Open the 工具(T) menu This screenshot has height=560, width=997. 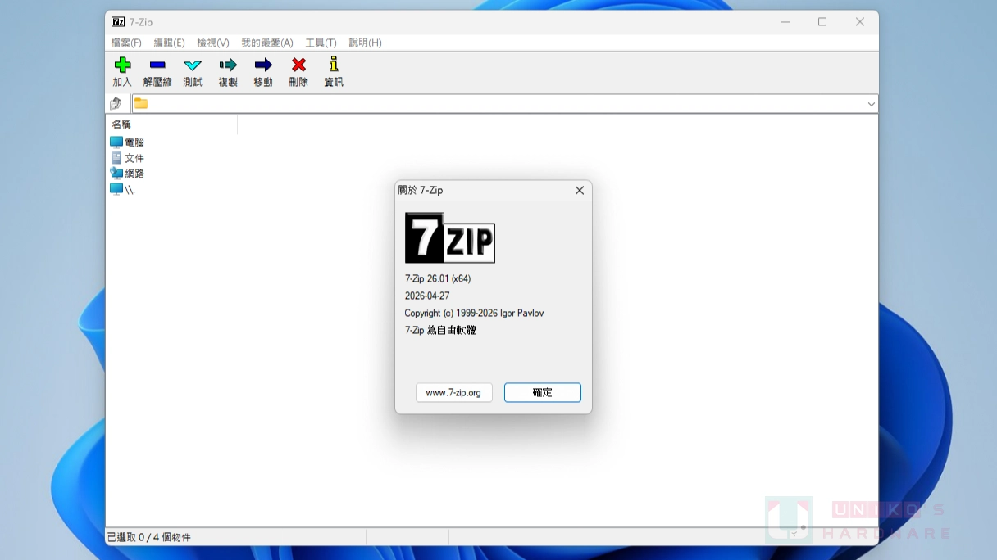(321, 43)
